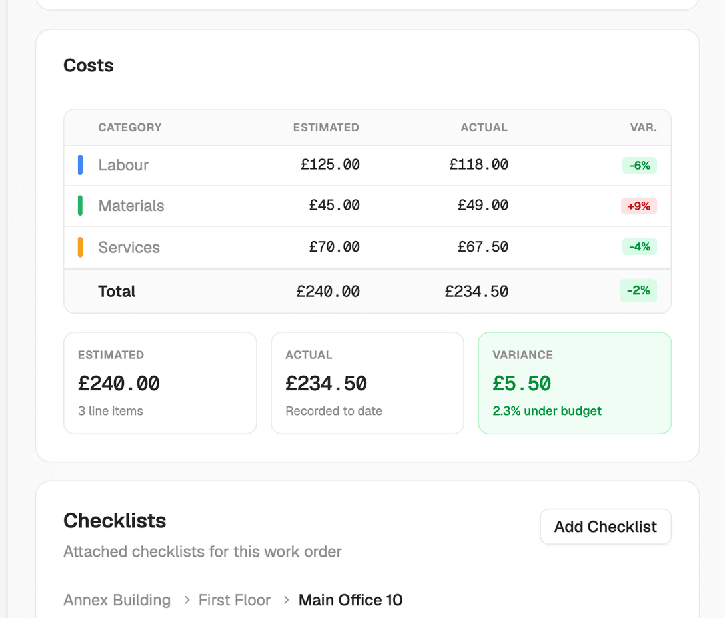Click chevron between Annex Building and First Floor

(x=187, y=600)
